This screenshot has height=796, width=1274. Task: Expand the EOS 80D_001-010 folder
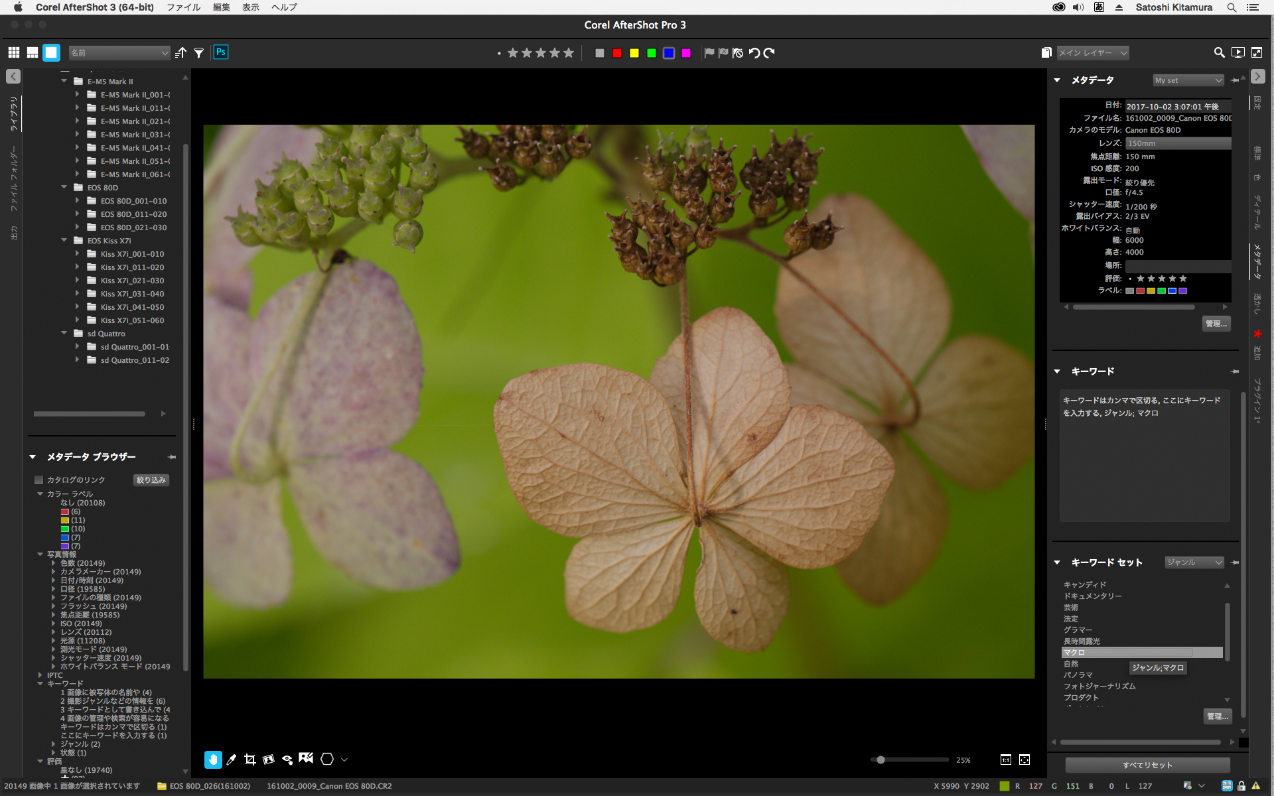point(78,200)
